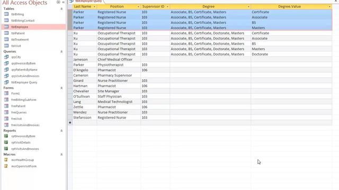
Task: Click the rptVisitDetails report icon
Action: pos(6,142)
